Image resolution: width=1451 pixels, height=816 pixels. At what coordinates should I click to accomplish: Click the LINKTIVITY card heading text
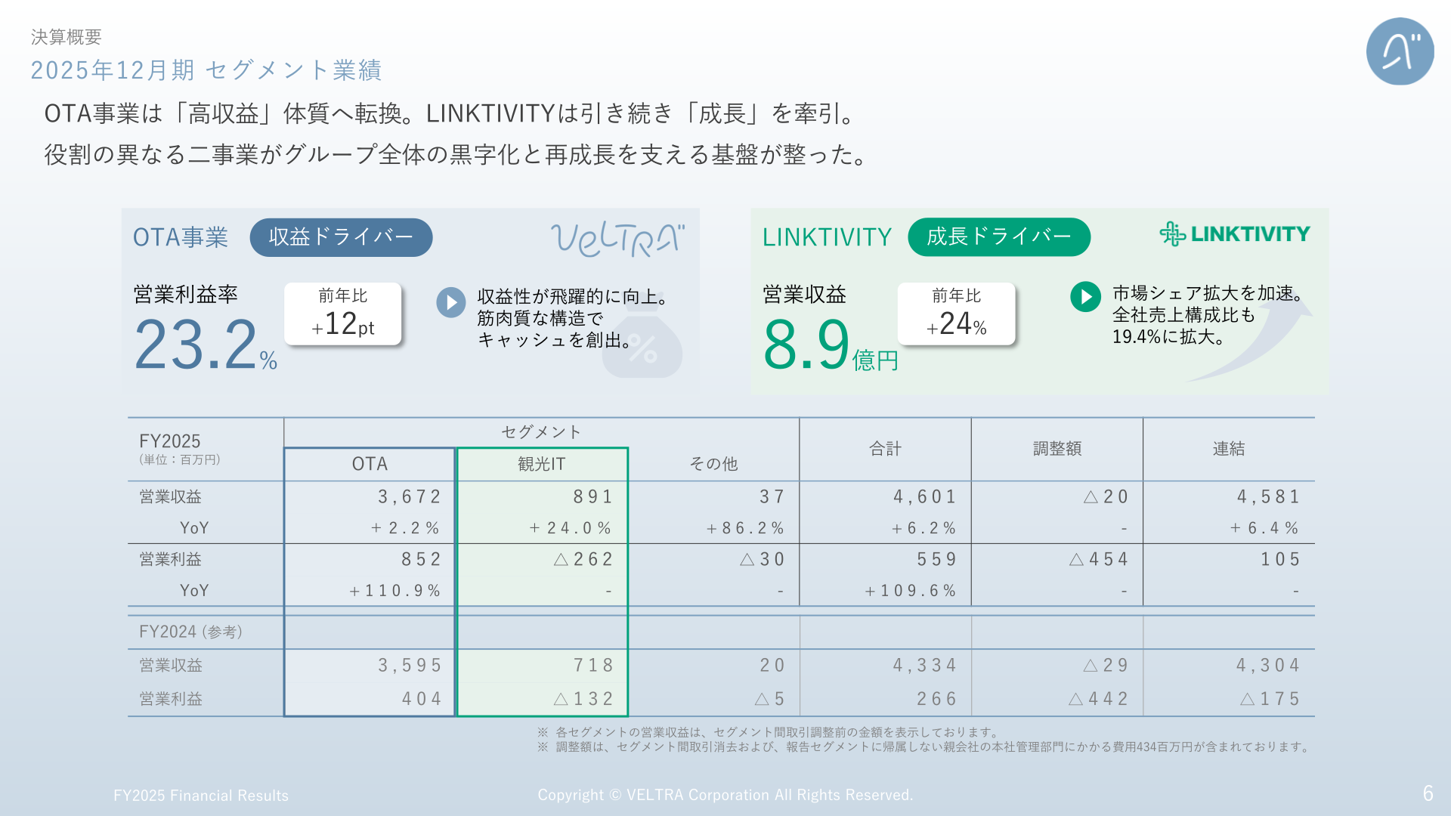coord(827,237)
